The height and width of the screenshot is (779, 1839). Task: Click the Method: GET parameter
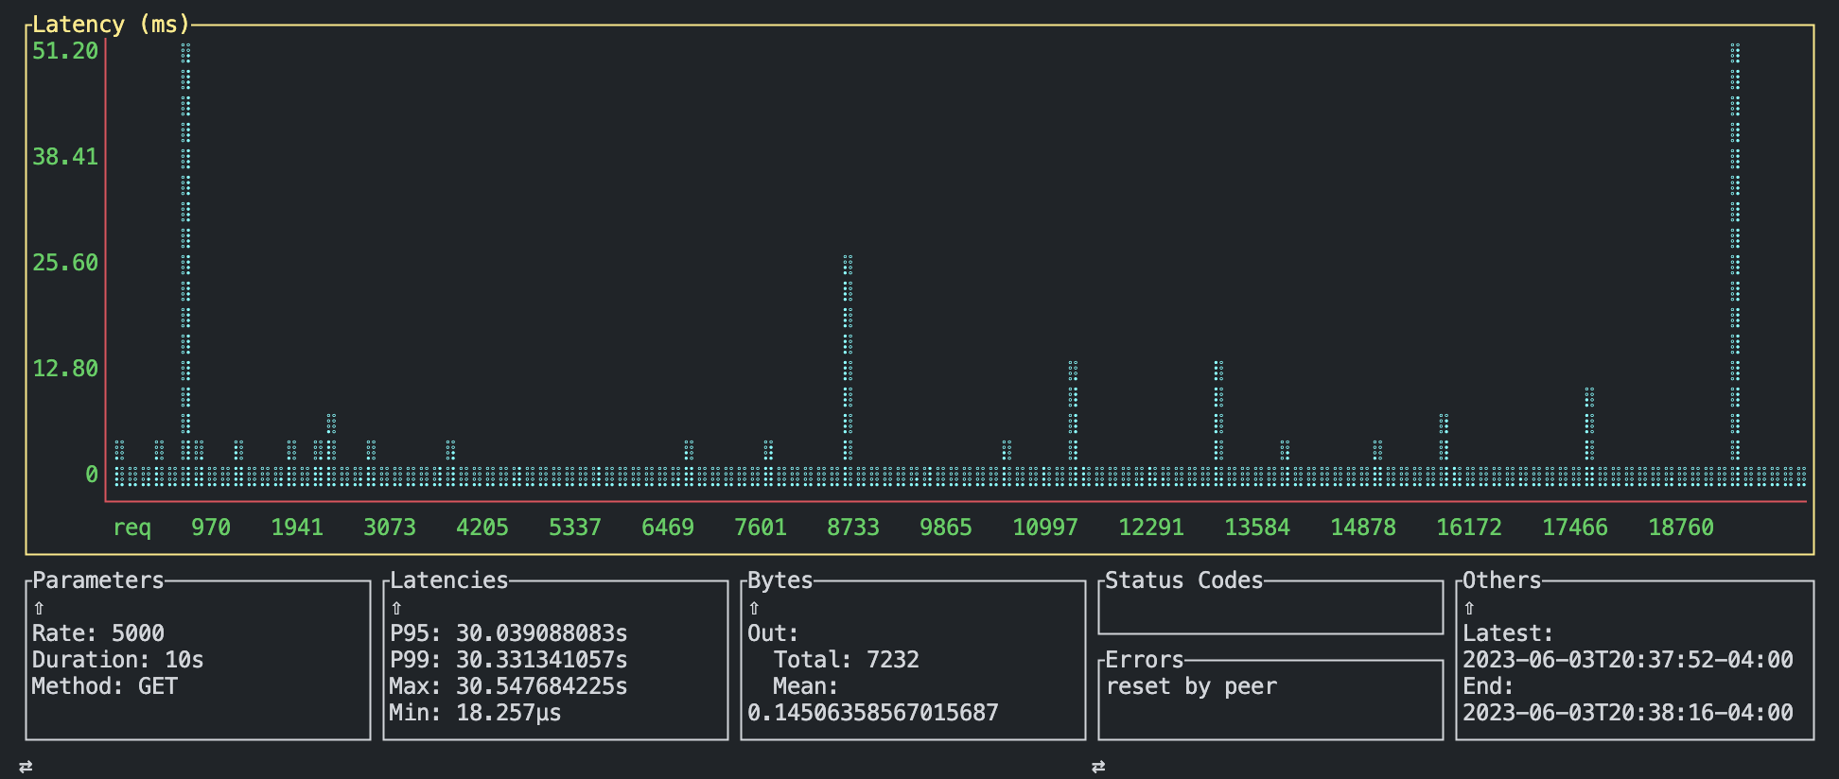[105, 686]
